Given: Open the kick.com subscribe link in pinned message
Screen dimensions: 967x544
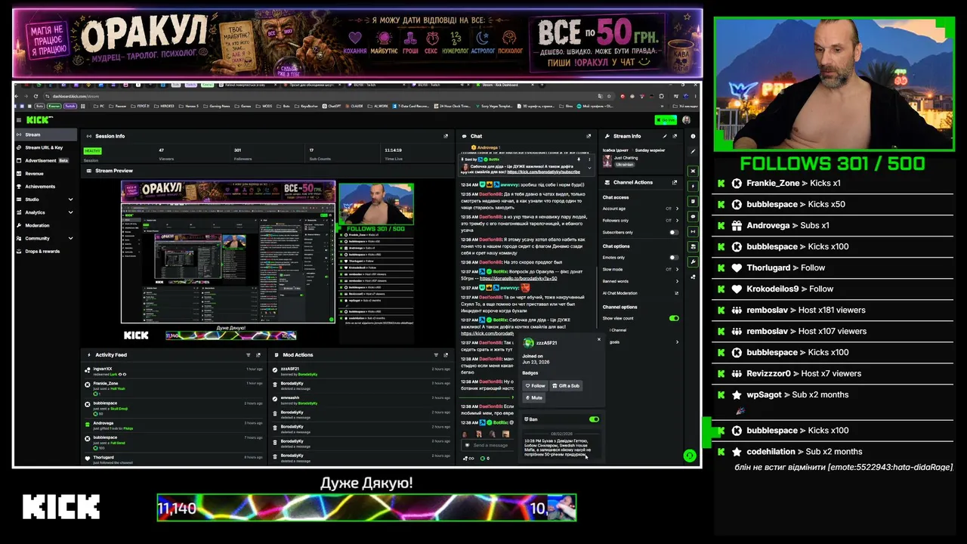Looking at the screenshot, I should tap(544, 172).
